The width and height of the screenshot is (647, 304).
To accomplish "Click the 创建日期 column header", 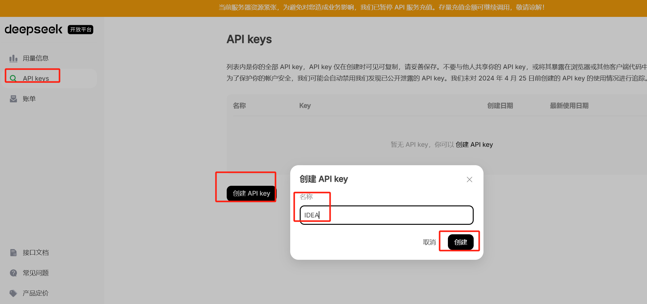I will (500, 106).
